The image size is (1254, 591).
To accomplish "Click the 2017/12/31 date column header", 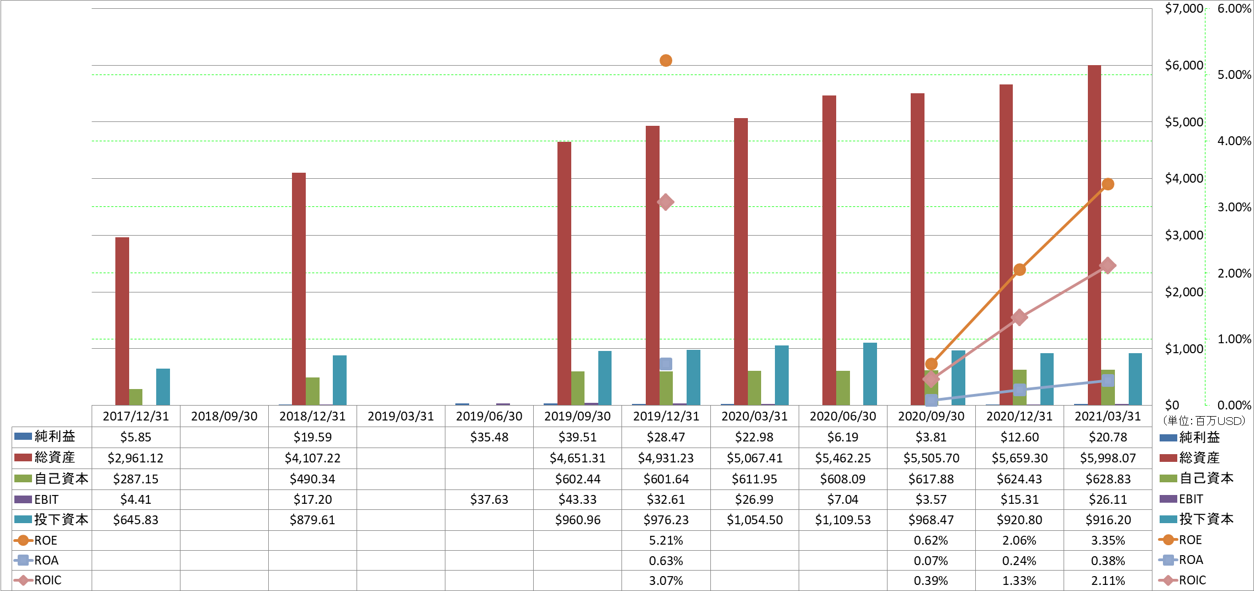I will pos(136,416).
